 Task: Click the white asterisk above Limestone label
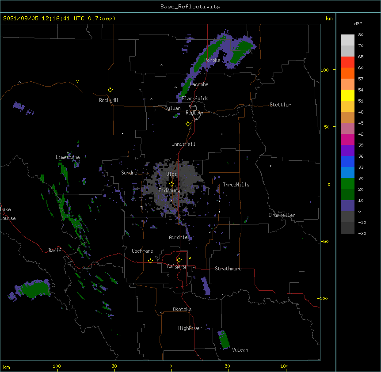(68, 153)
